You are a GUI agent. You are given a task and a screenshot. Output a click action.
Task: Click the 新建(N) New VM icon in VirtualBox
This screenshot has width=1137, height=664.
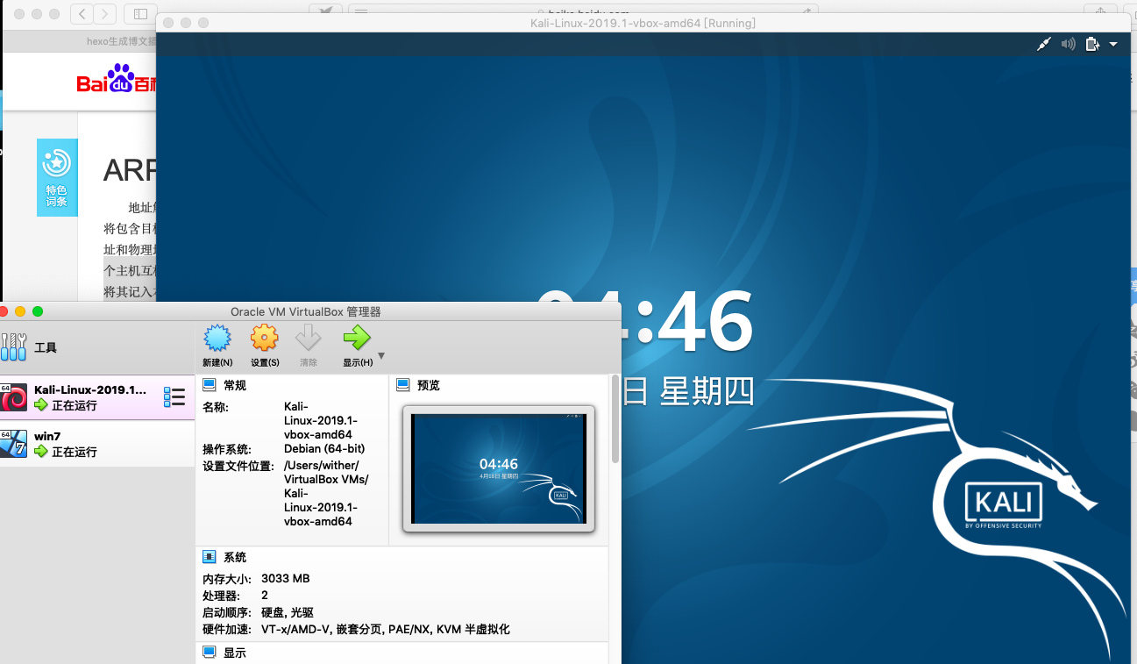point(217,339)
